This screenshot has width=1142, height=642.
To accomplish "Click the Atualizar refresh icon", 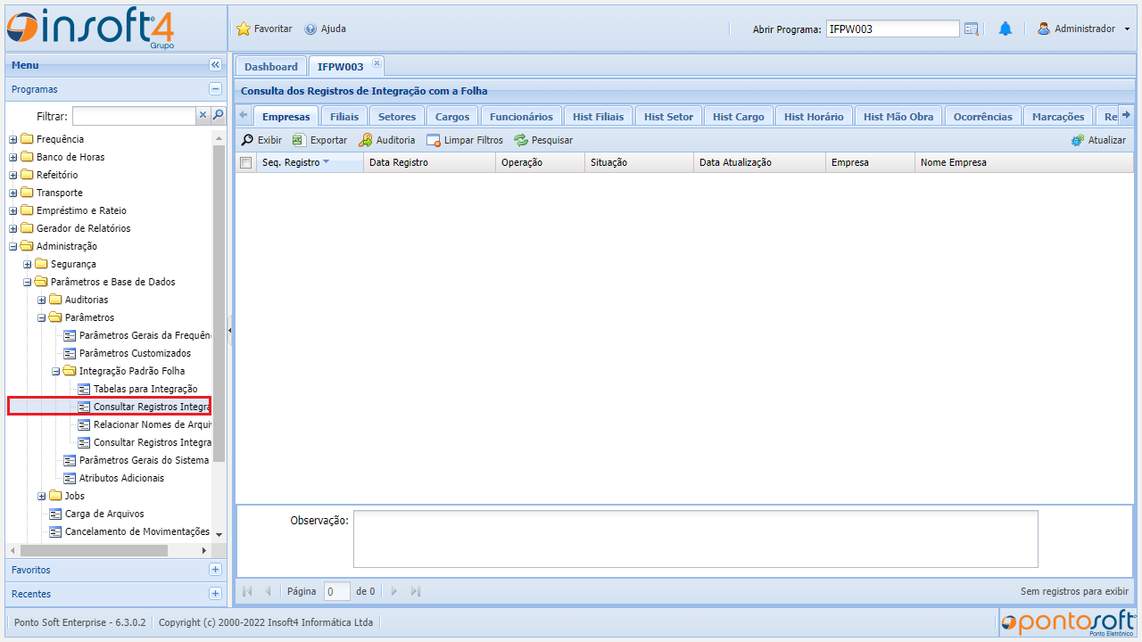I will (x=1078, y=140).
